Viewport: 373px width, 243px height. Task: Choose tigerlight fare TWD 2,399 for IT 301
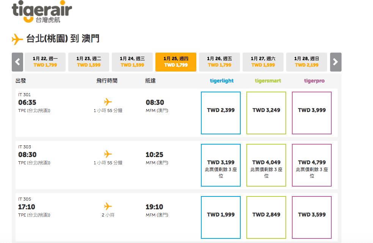[x=221, y=113]
